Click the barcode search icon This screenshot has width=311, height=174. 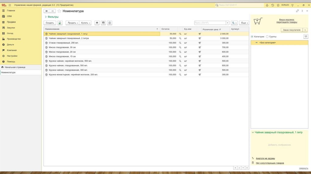103,23
